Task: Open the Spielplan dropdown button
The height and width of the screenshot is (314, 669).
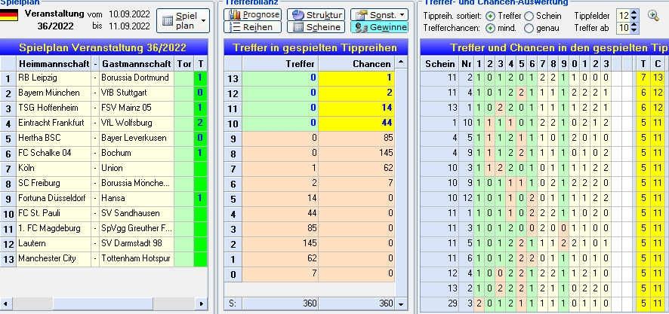Action: pyautogui.click(x=183, y=21)
